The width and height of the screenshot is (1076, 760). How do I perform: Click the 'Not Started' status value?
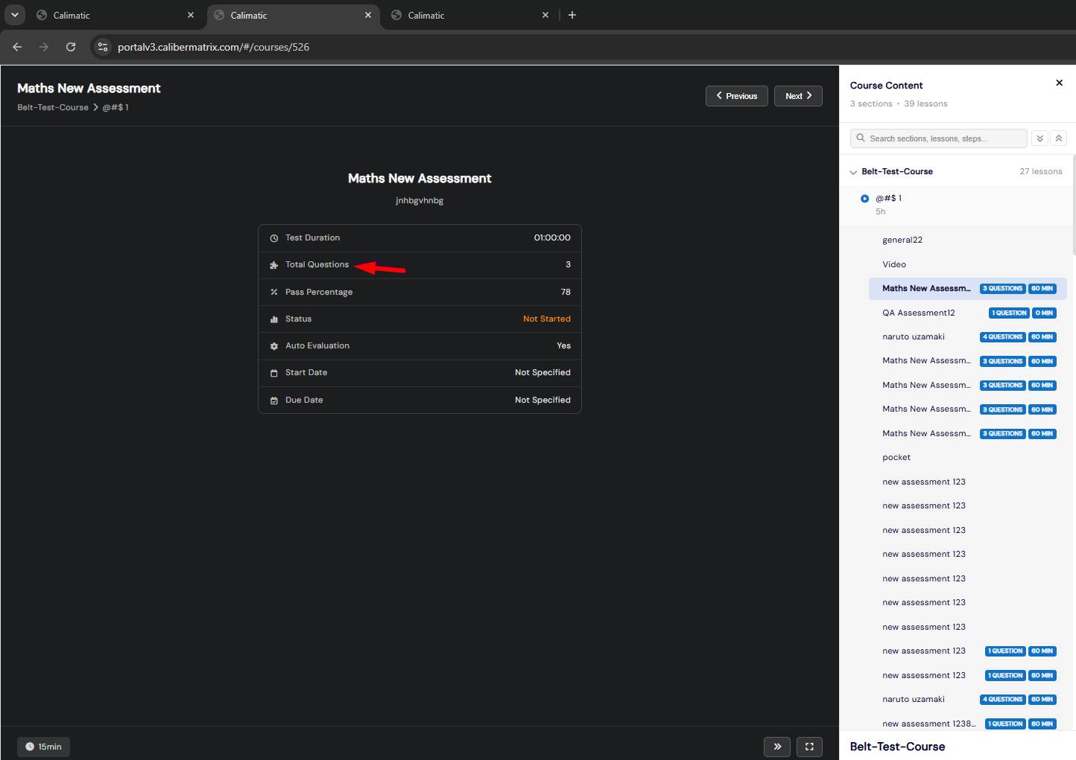click(x=546, y=319)
